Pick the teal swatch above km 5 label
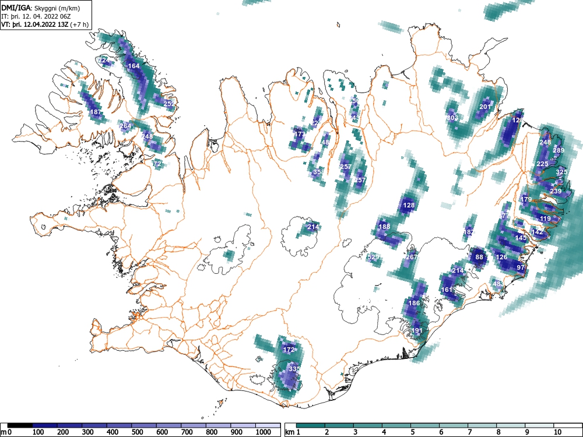583x437 pixels. 425,425
